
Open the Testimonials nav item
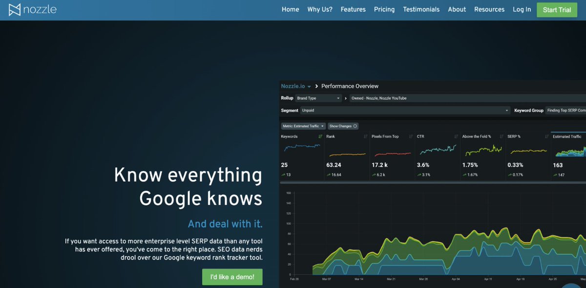[421, 9]
